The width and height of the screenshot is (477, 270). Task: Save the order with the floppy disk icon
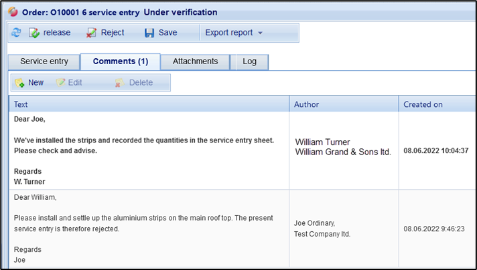pyautogui.click(x=161, y=33)
